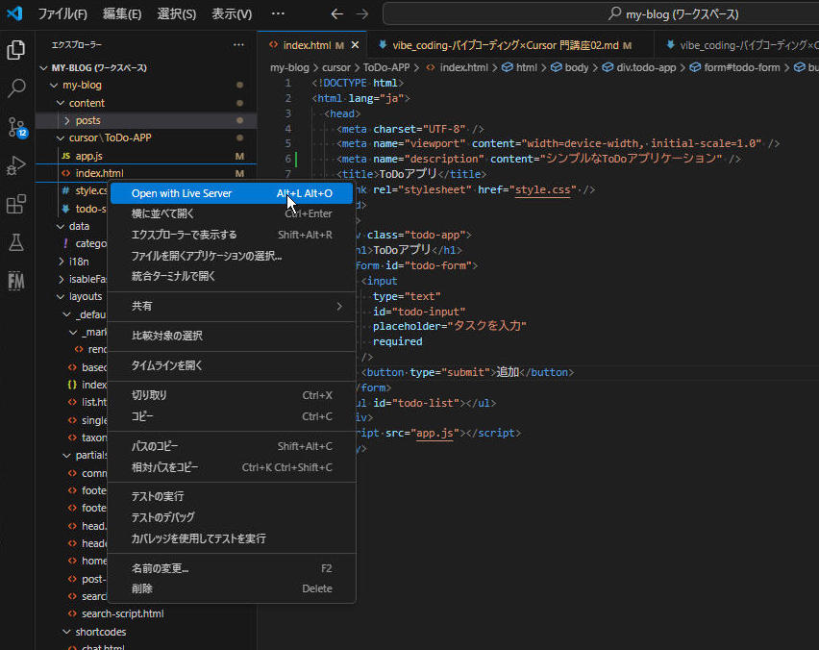Choose 名前の変更 from context menu
This screenshot has width=819, height=650.
(160, 568)
